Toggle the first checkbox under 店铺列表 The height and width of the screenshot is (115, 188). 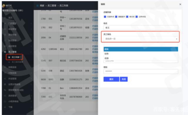(105, 17)
